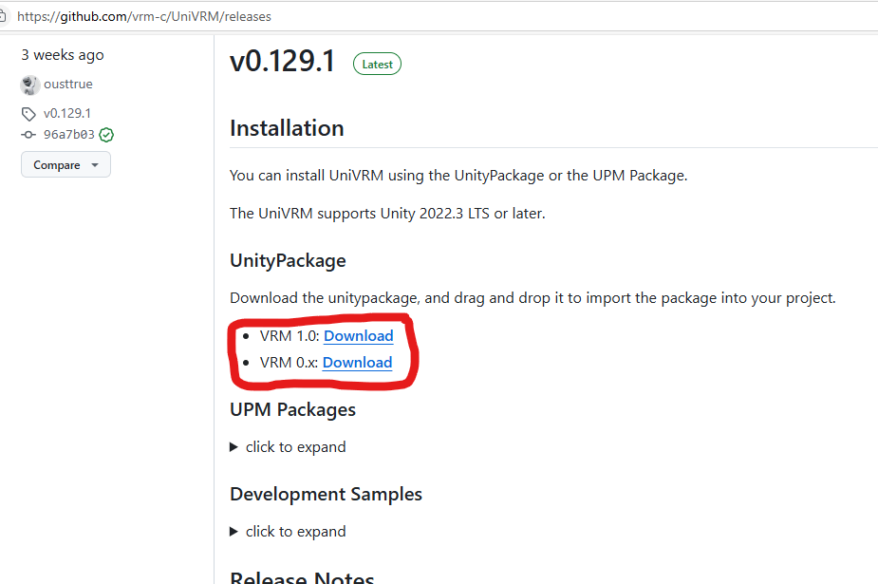This screenshot has width=878, height=584.
Task: Click the Installation heading
Action: (287, 128)
